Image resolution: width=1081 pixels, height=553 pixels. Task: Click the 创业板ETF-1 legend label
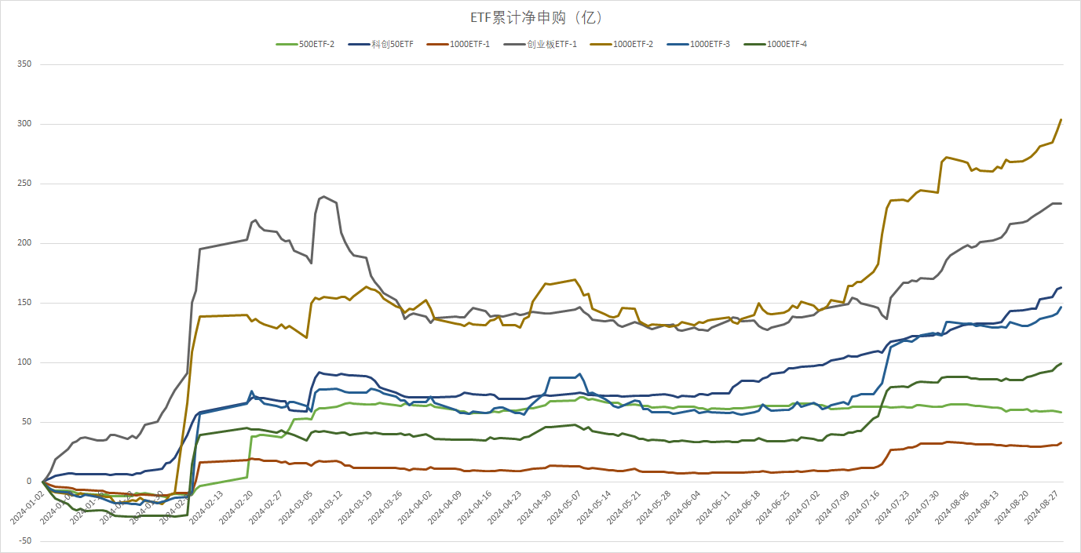[553, 44]
